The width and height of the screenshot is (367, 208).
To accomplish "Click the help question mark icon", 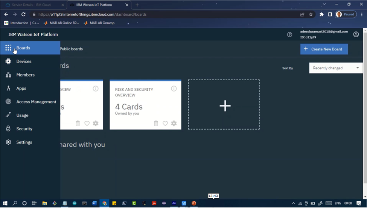I will (289, 35).
